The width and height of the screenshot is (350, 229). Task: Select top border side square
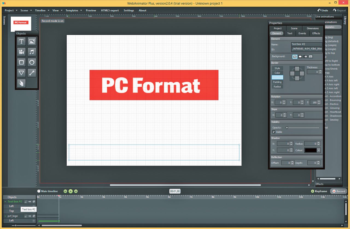pos(297,68)
